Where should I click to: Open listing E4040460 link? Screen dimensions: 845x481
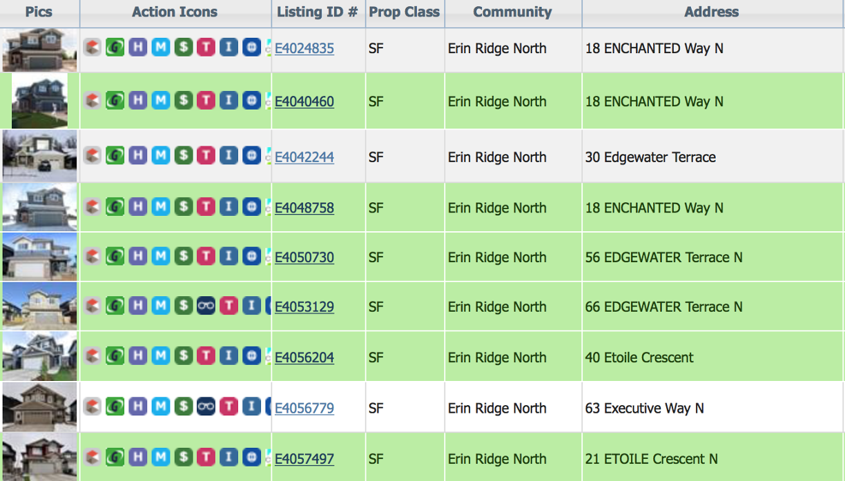click(304, 101)
